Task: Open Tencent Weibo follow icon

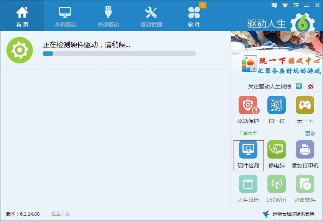Action: point(300,86)
